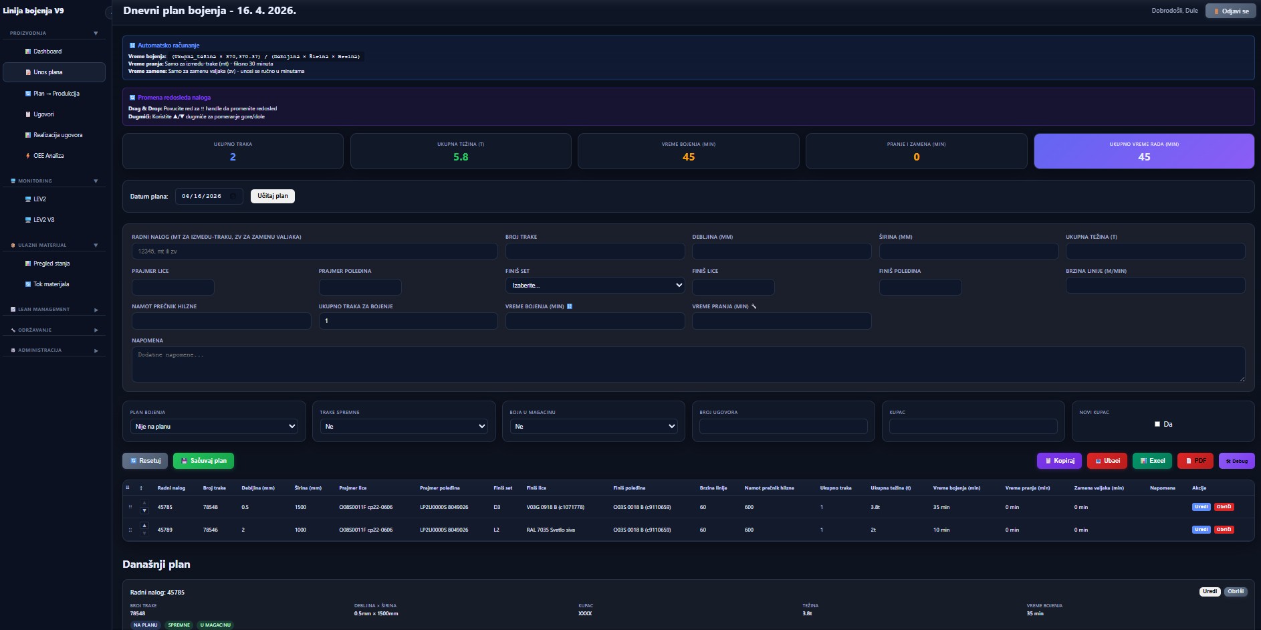Collapse the Proizvodnja sidebar section
The width and height of the screenshot is (1261, 630).
pos(53,33)
